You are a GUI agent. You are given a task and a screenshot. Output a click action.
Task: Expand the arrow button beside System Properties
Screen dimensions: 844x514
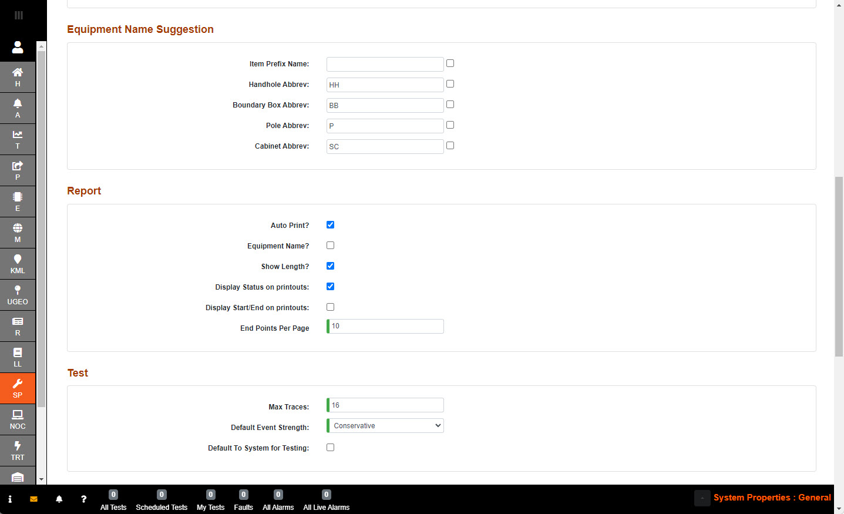(702, 498)
